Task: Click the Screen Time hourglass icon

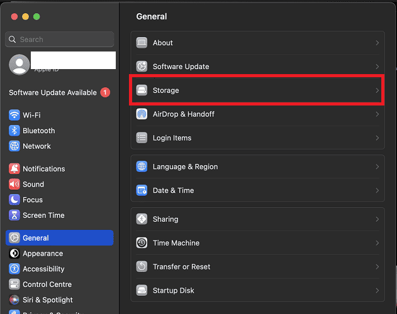Action: (x=14, y=215)
